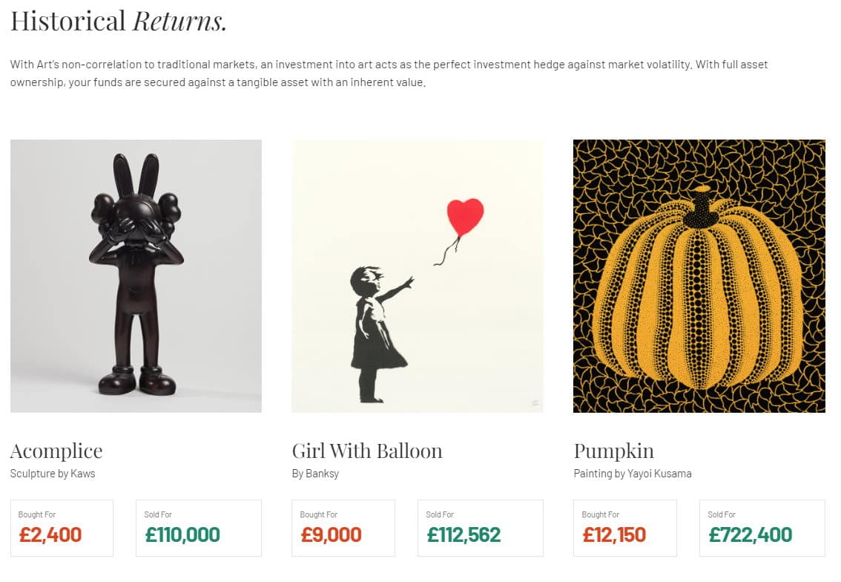Screen dimensions: 841x582
Task: Click the Sold For label above £722,400
Action: 722,514
